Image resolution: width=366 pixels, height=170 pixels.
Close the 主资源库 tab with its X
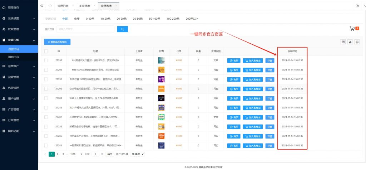[x=94, y=5]
